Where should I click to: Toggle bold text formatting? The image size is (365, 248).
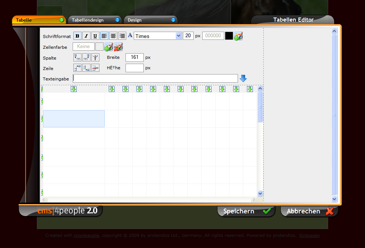[77, 36]
